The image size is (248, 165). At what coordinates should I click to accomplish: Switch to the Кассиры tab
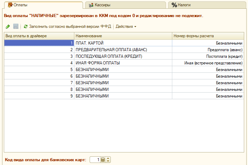(x=126, y=5)
